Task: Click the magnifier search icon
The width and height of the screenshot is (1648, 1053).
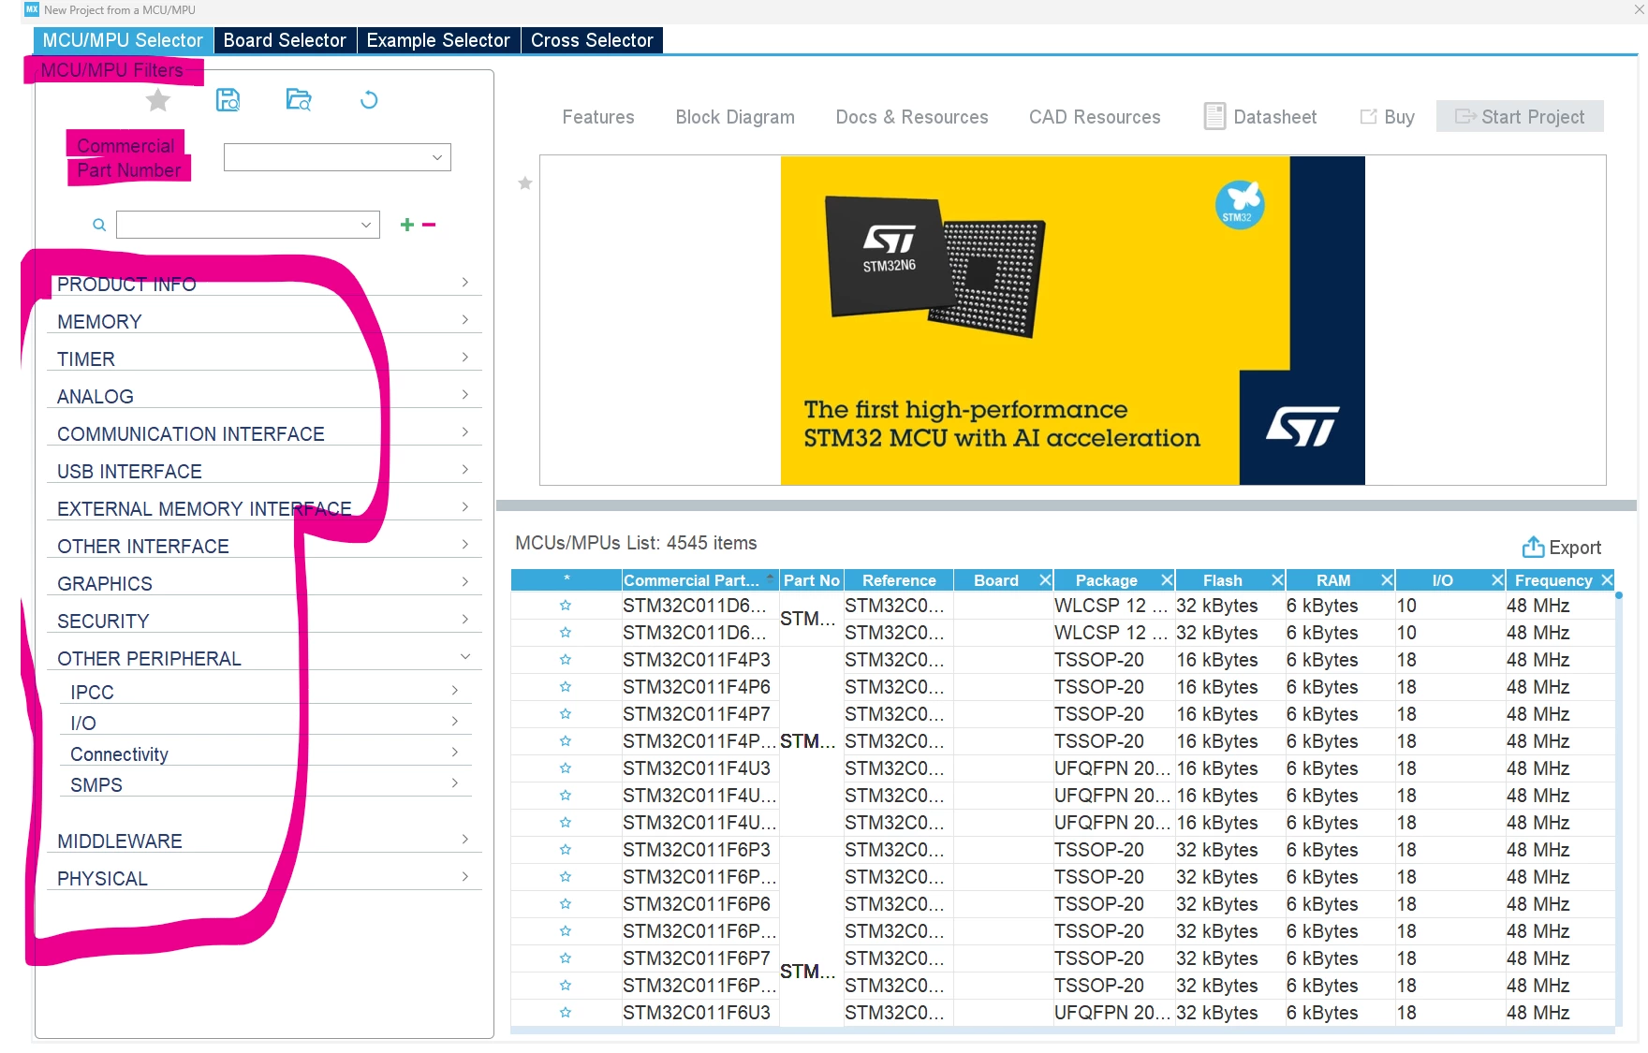Action: point(99,225)
